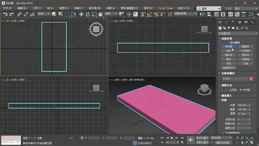Viewport: 259px width, 146px height.
Task: Switch to the Create command panel tab
Action: (x=220, y=22)
